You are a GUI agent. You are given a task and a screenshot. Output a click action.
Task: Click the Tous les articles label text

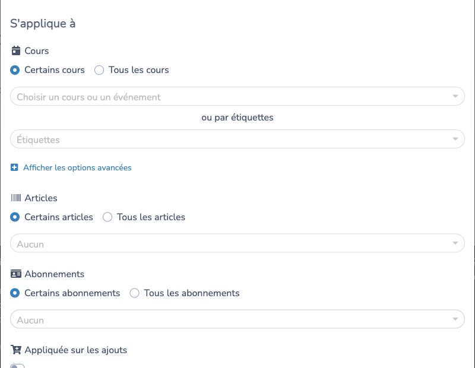click(x=151, y=217)
